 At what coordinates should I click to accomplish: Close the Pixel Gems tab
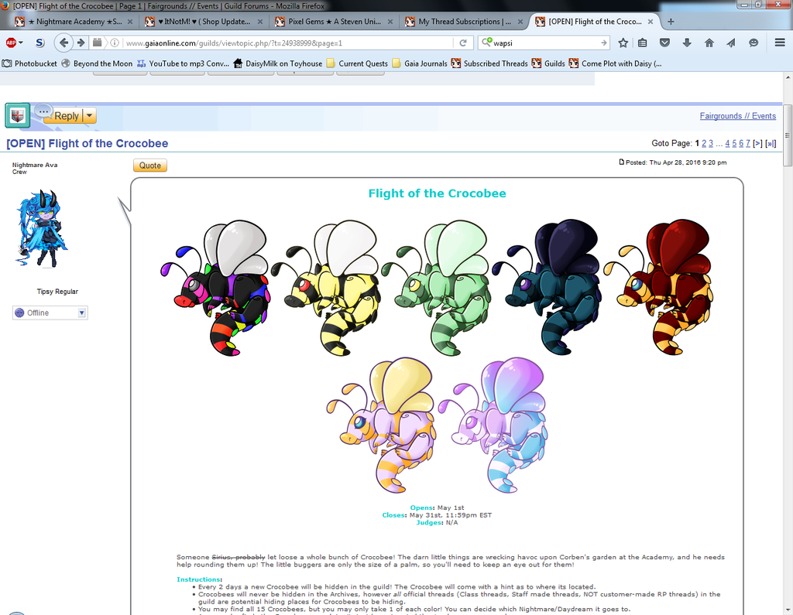[x=390, y=22]
